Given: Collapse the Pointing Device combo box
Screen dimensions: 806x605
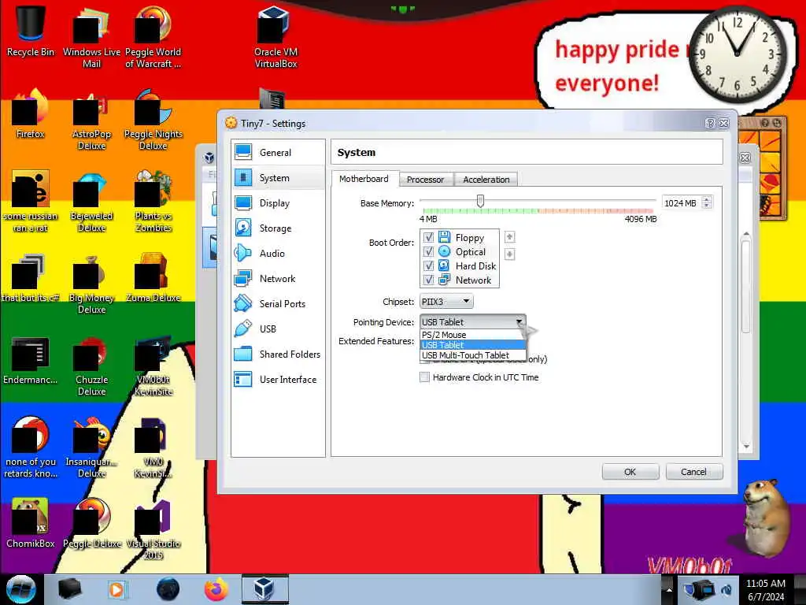Looking at the screenshot, I should click(472, 322).
